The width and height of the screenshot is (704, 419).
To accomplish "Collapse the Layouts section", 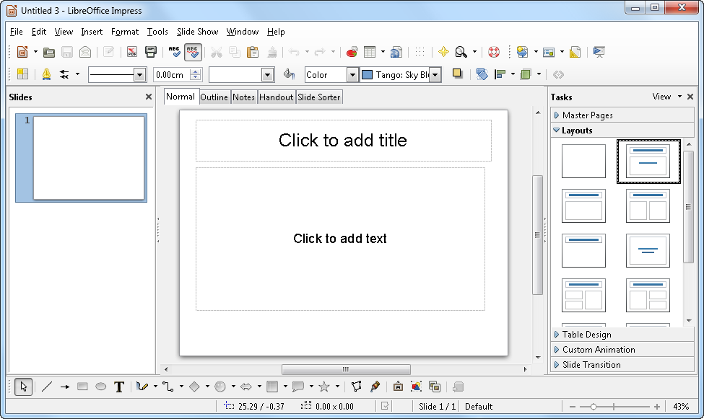I will click(x=622, y=131).
